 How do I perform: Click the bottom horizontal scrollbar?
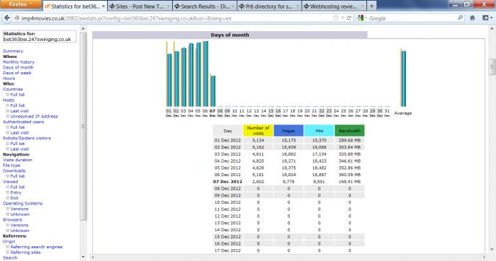click(x=288, y=257)
